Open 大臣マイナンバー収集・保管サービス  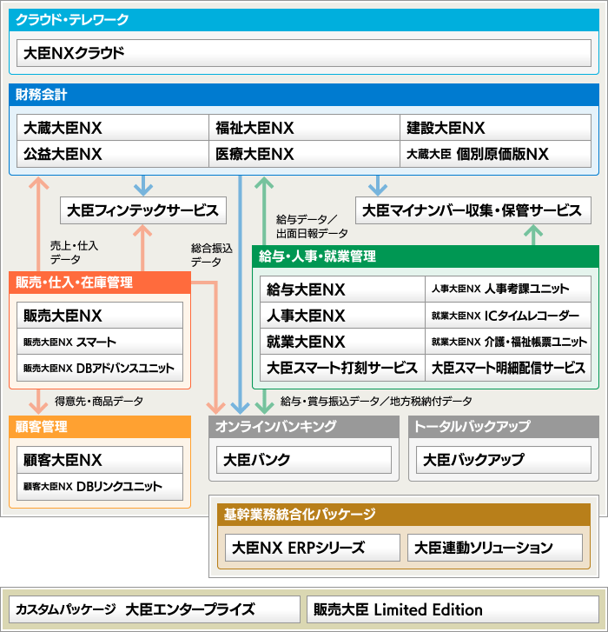pyautogui.click(x=473, y=210)
